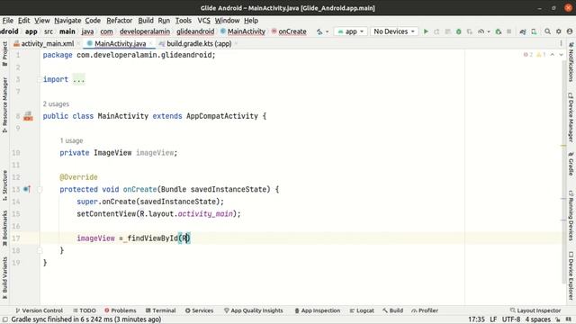Open the Device Manager toolbar icon
The height and width of the screenshot is (324, 576).
[534, 31]
